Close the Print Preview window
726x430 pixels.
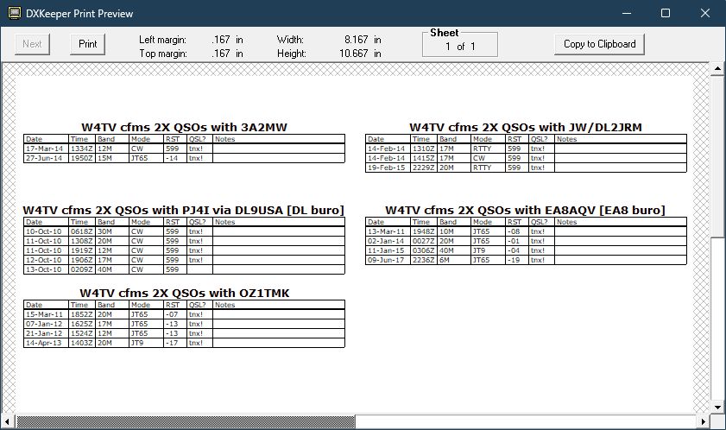coord(704,13)
